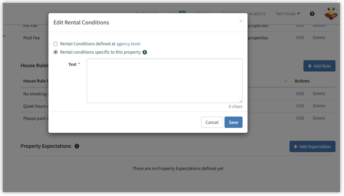Navigate to the Analytics section

257,13
